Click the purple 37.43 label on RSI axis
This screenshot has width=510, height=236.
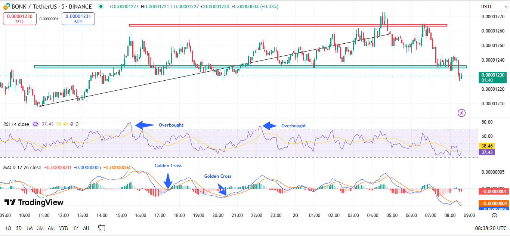(x=487, y=152)
